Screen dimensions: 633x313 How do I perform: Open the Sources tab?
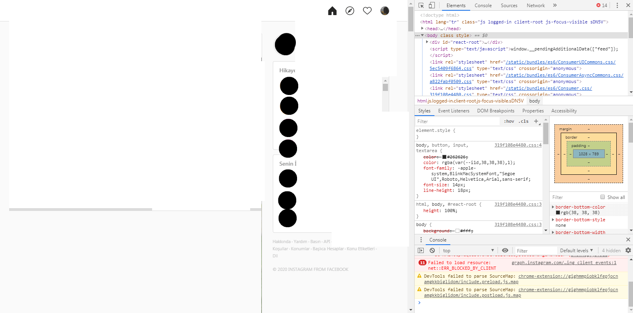[x=509, y=5]
